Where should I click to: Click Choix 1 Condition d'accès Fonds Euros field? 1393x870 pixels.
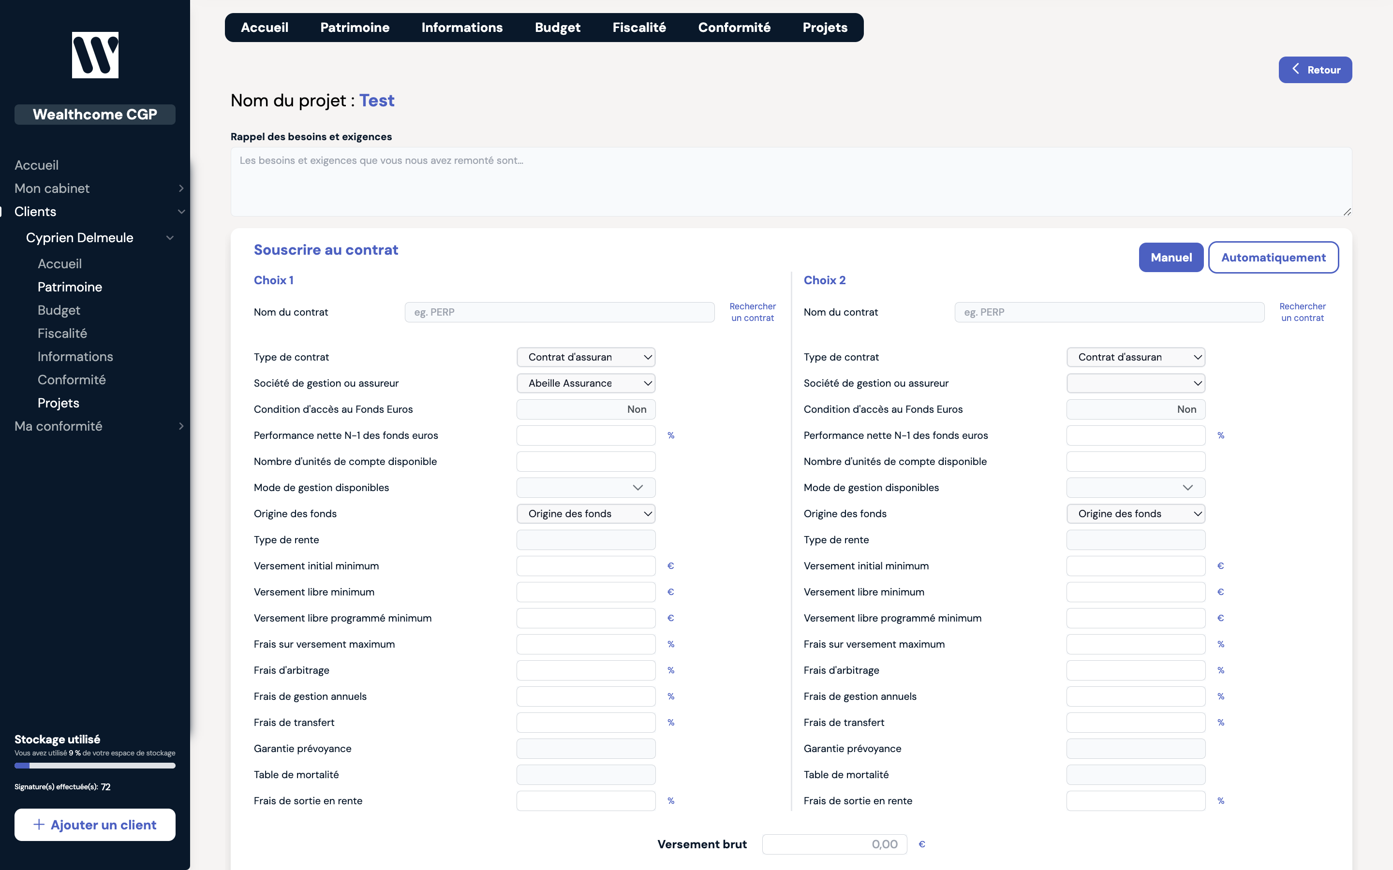click(586, 409)
